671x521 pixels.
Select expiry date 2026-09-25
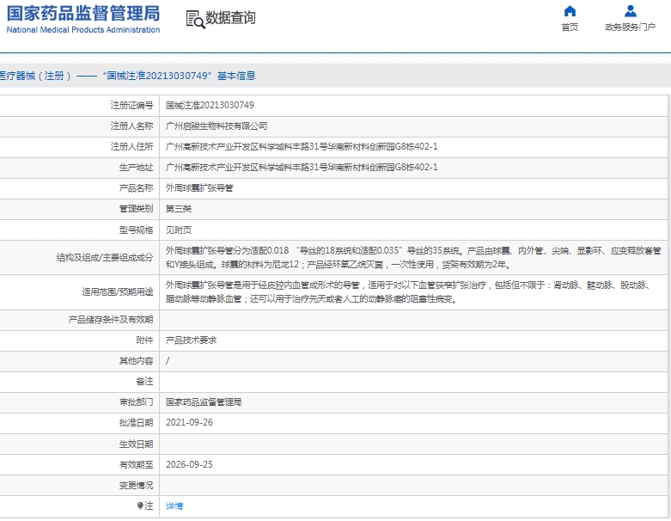click(189, 464)
